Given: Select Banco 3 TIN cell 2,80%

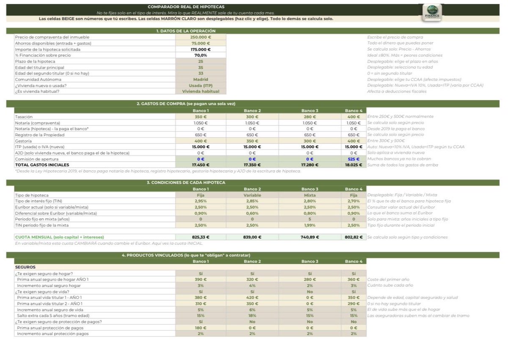Looking at the screenshot, I should tap(310, 201).
